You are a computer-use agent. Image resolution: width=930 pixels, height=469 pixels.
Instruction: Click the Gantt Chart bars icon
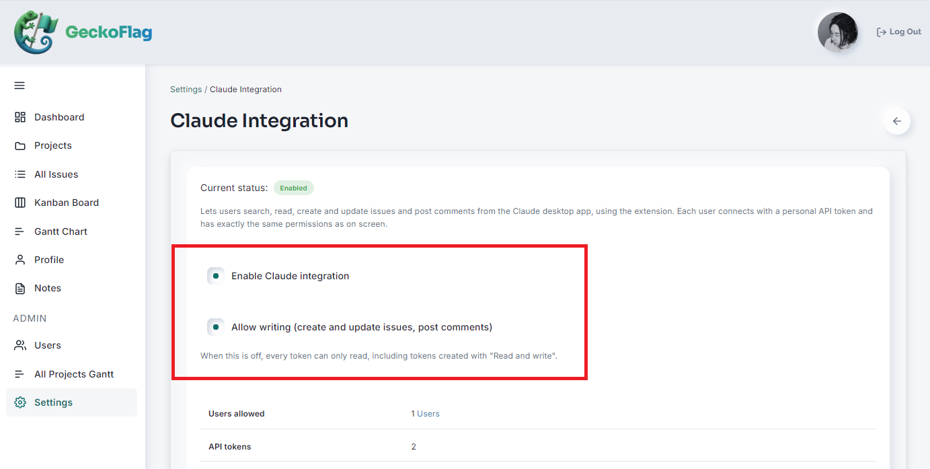[20, 231]
